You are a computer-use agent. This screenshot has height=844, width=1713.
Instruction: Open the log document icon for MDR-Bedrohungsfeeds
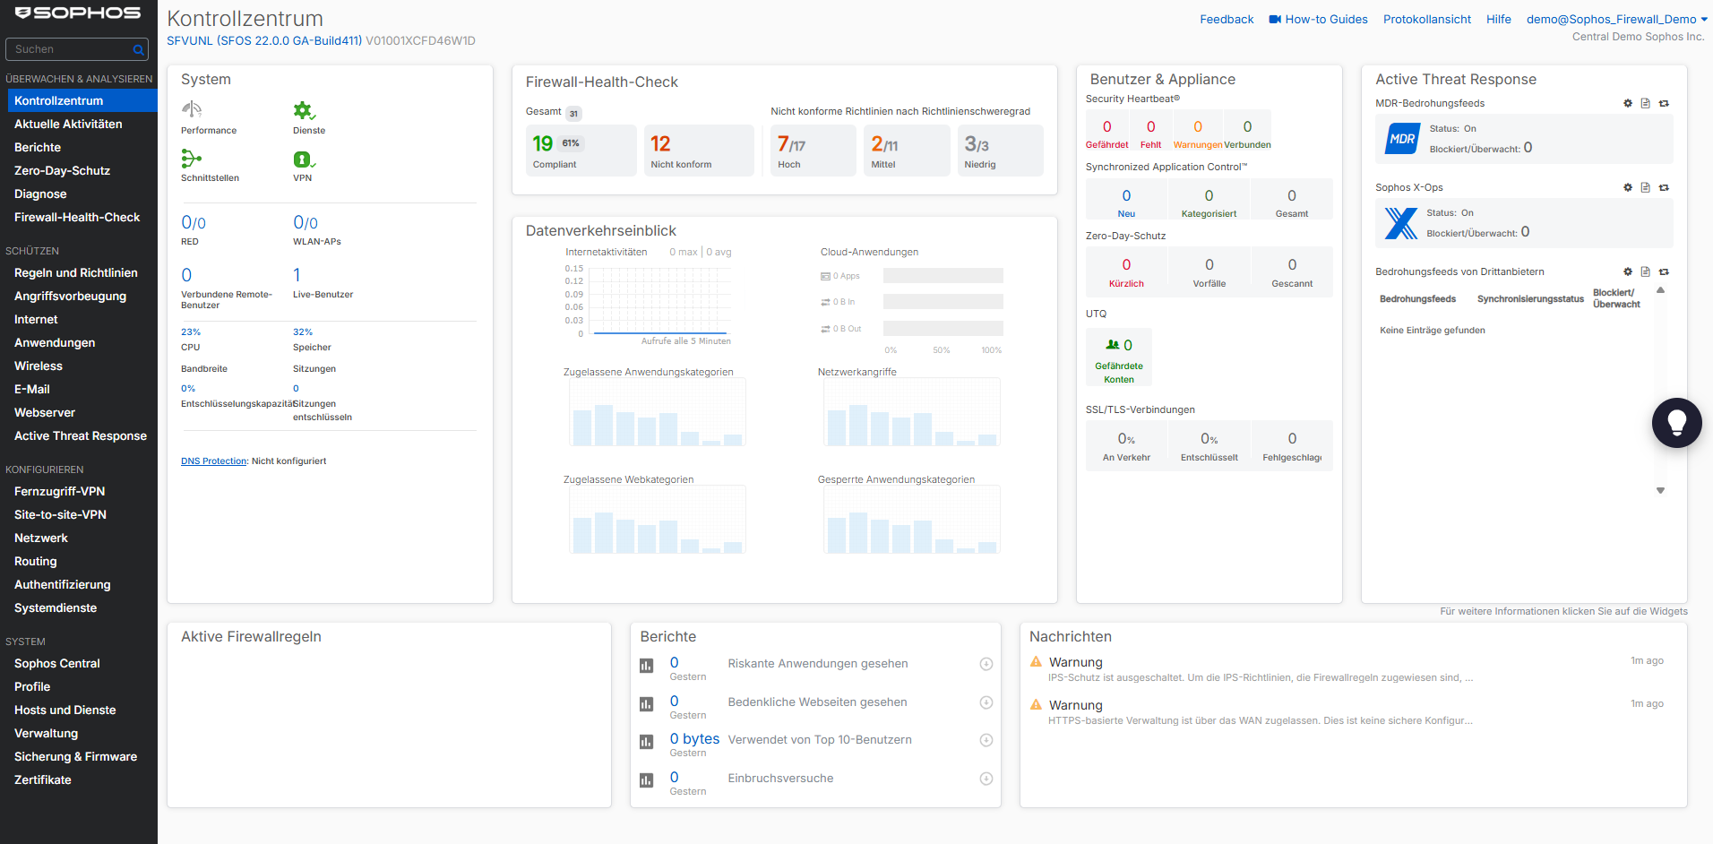1645,103
